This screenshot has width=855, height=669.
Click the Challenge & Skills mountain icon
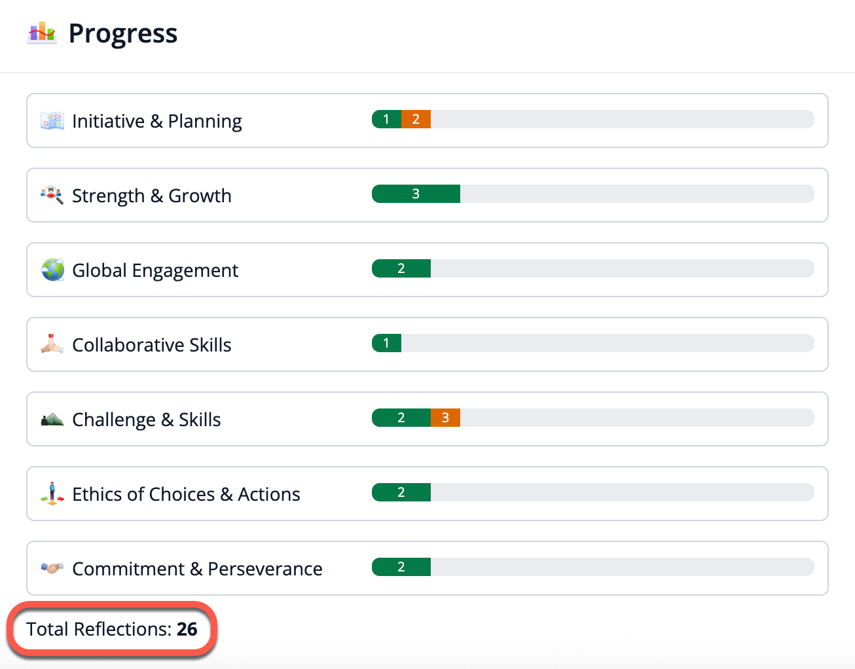point(52,419)
